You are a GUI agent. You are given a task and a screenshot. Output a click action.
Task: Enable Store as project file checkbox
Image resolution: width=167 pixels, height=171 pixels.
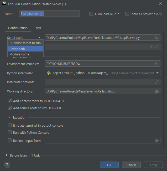(x=127, y=14)
